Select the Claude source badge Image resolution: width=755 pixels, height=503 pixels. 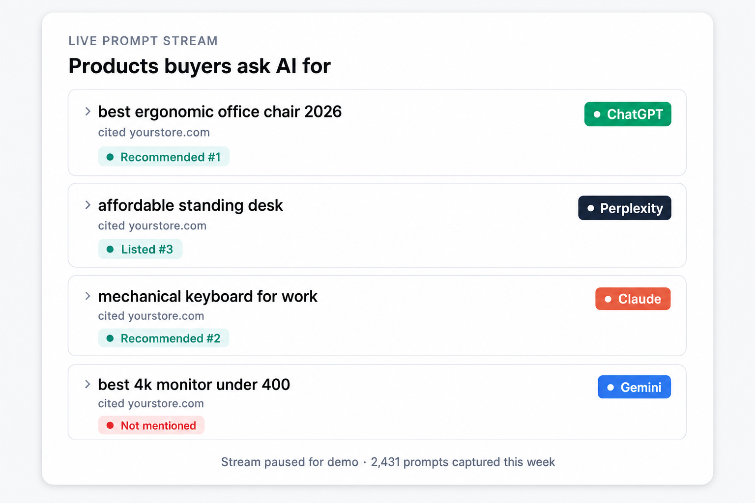click(633, 299)
